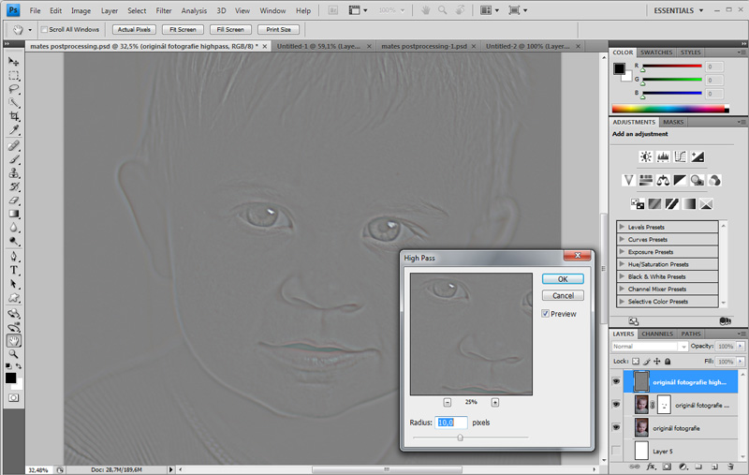
Task: Add a Brightness/Contrast adjustment
Action: point(646,156)
